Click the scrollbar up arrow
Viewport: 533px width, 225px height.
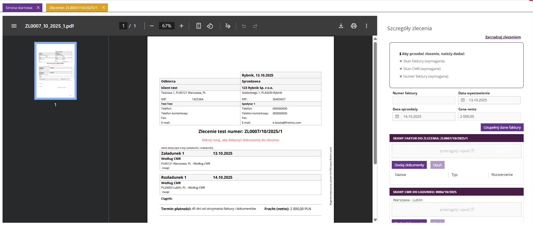pyautogui.click(x=375, y=38)
